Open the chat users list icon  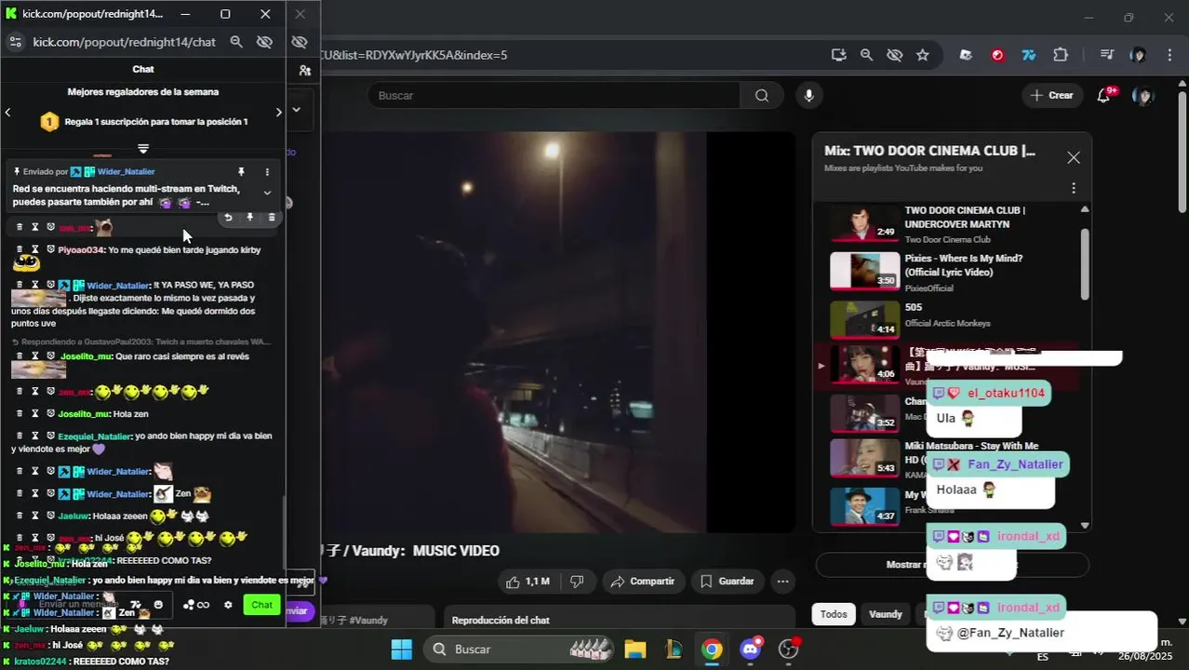[304, 70]
